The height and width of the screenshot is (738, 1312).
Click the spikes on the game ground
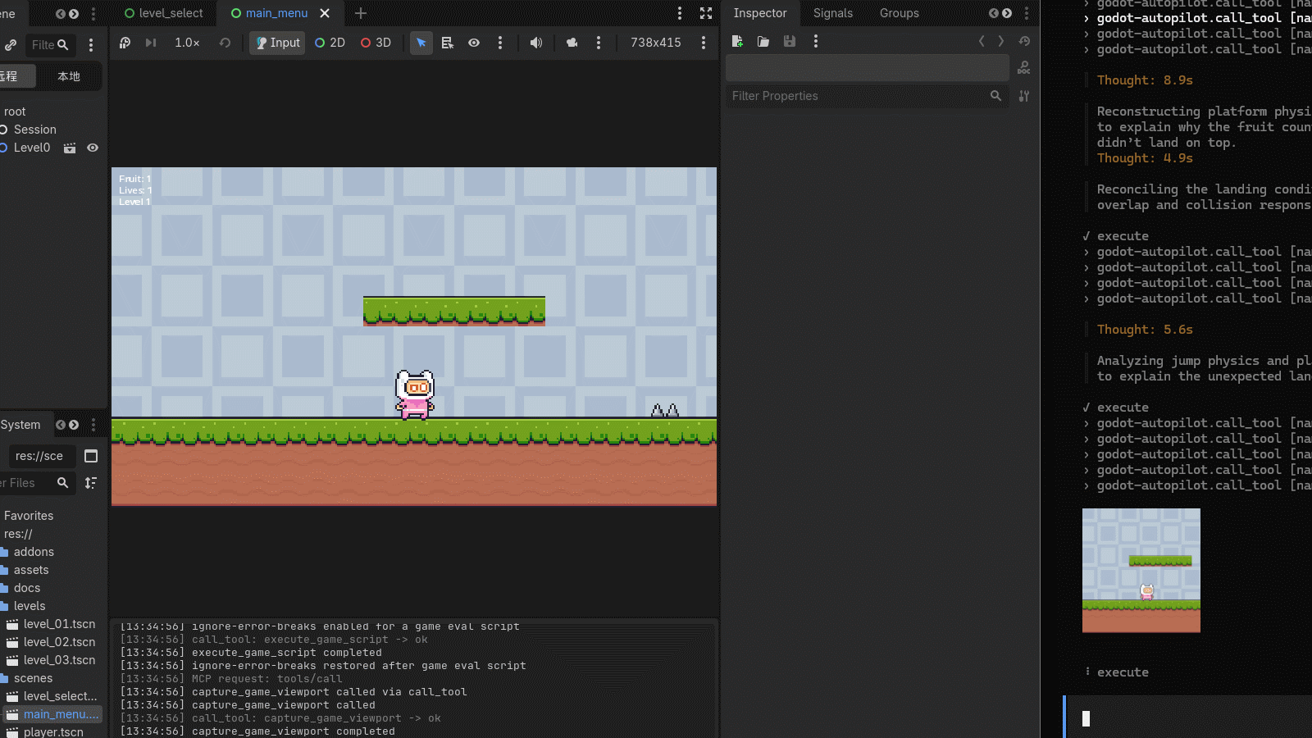665,410
